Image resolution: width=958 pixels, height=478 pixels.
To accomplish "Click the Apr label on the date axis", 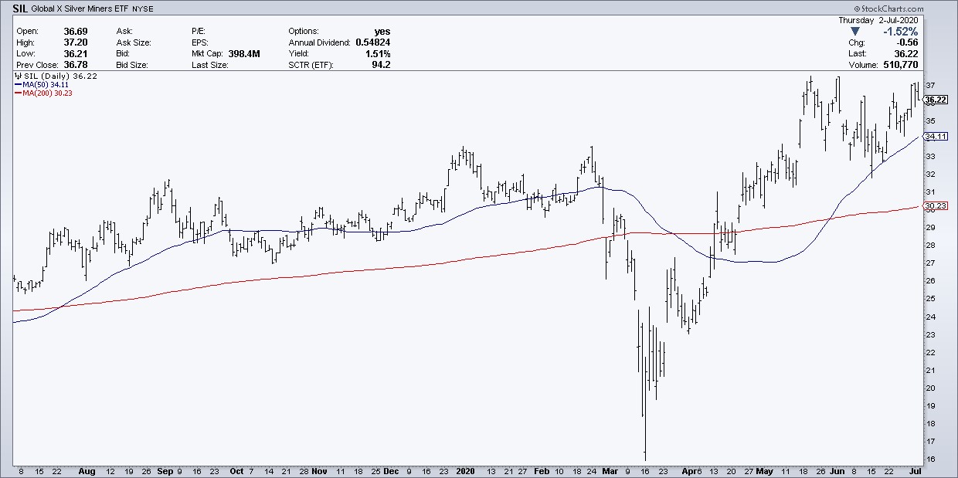I will point(689,470).
